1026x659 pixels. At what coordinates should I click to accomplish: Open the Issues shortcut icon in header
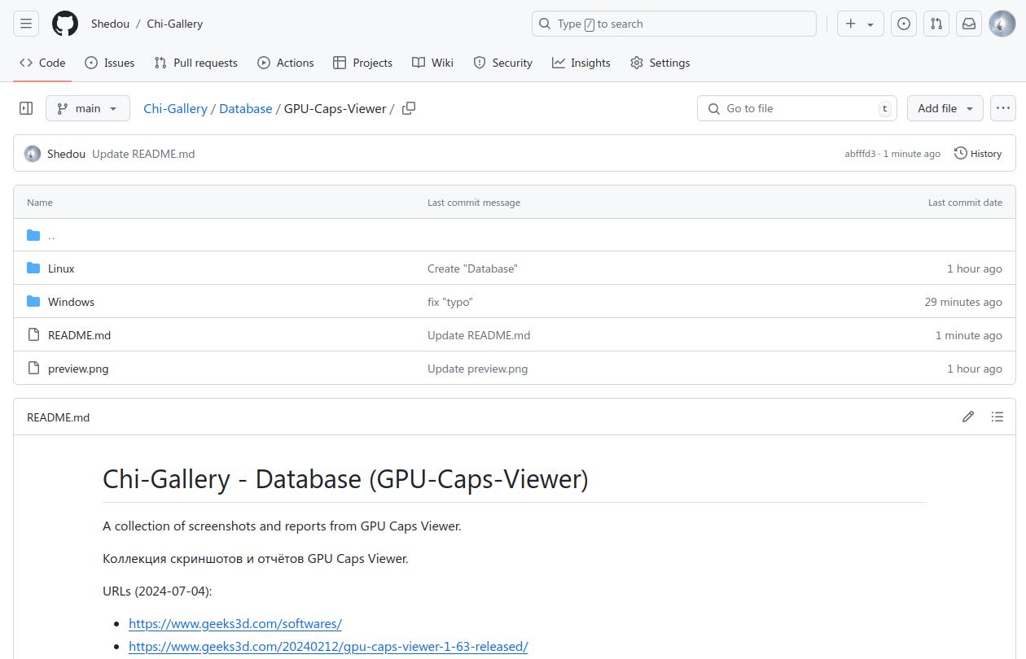click(904, 24)
